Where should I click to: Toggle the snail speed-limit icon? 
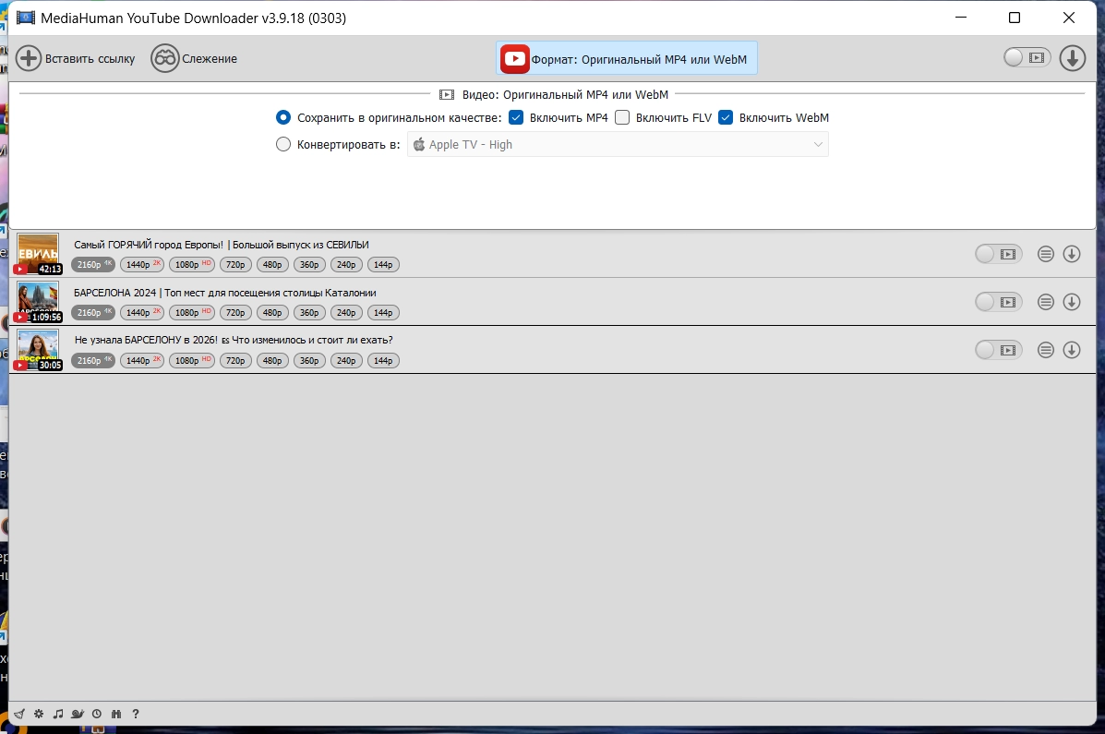click(78, 715)
